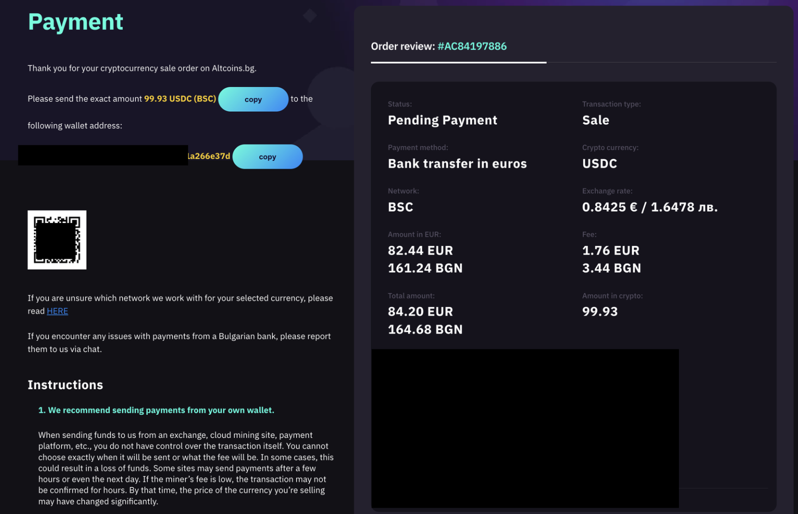The height and width of the screenshot is (514, 798).
Task: Click the USDC crypto currency value
Action: (600, 163)
